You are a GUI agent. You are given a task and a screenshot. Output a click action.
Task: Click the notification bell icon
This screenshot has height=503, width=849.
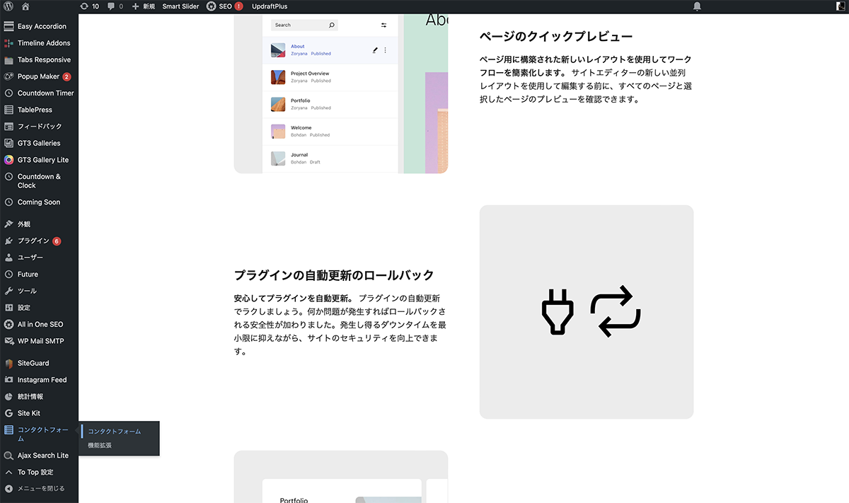pyautogui.click(x=697, y=6)
